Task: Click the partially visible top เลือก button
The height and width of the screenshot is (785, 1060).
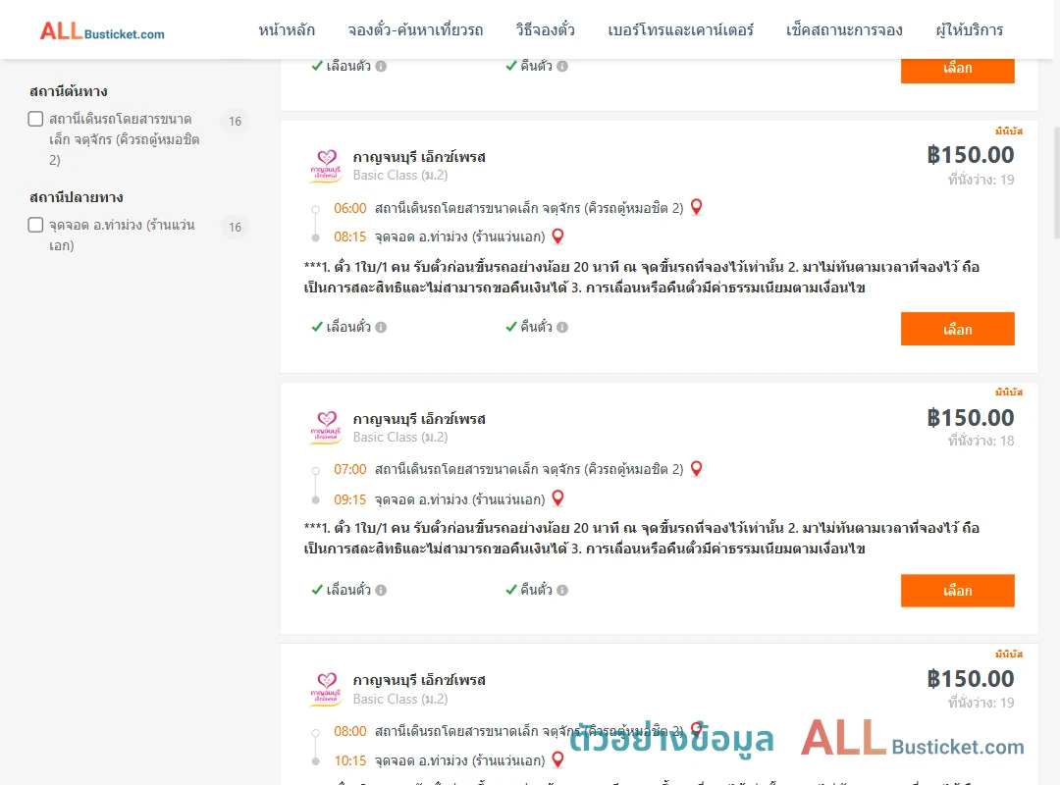Action: pos(957,71)
